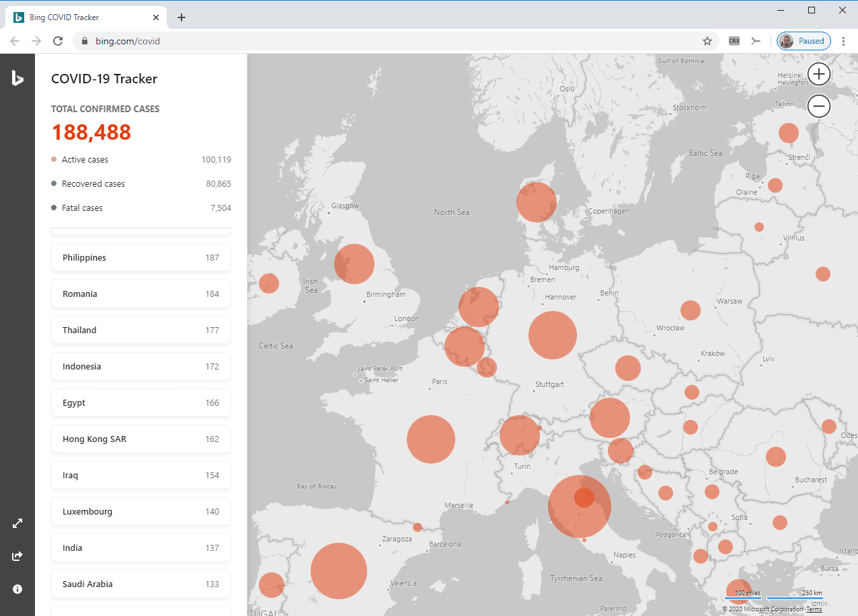The width and height of the screenshot is (858, 616).
Task: Select the Romania country card
Action: tap(141, 294)
